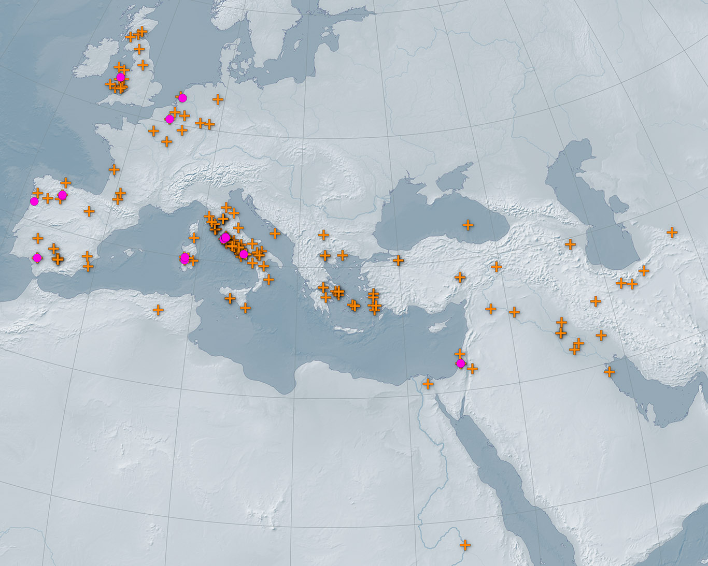Select the orange cross on Turkey's Black Sea coast
This screenshot has height=566, width=708.
pos(468,225)
